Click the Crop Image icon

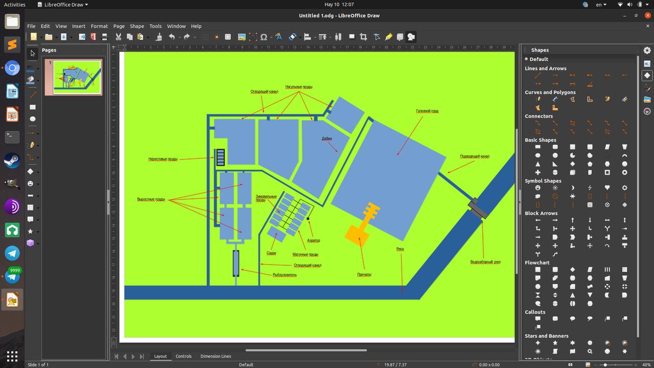click(363, 37)
